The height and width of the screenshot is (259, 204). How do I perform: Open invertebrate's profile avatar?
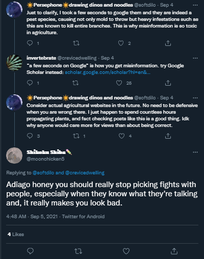tap(14, 63)
